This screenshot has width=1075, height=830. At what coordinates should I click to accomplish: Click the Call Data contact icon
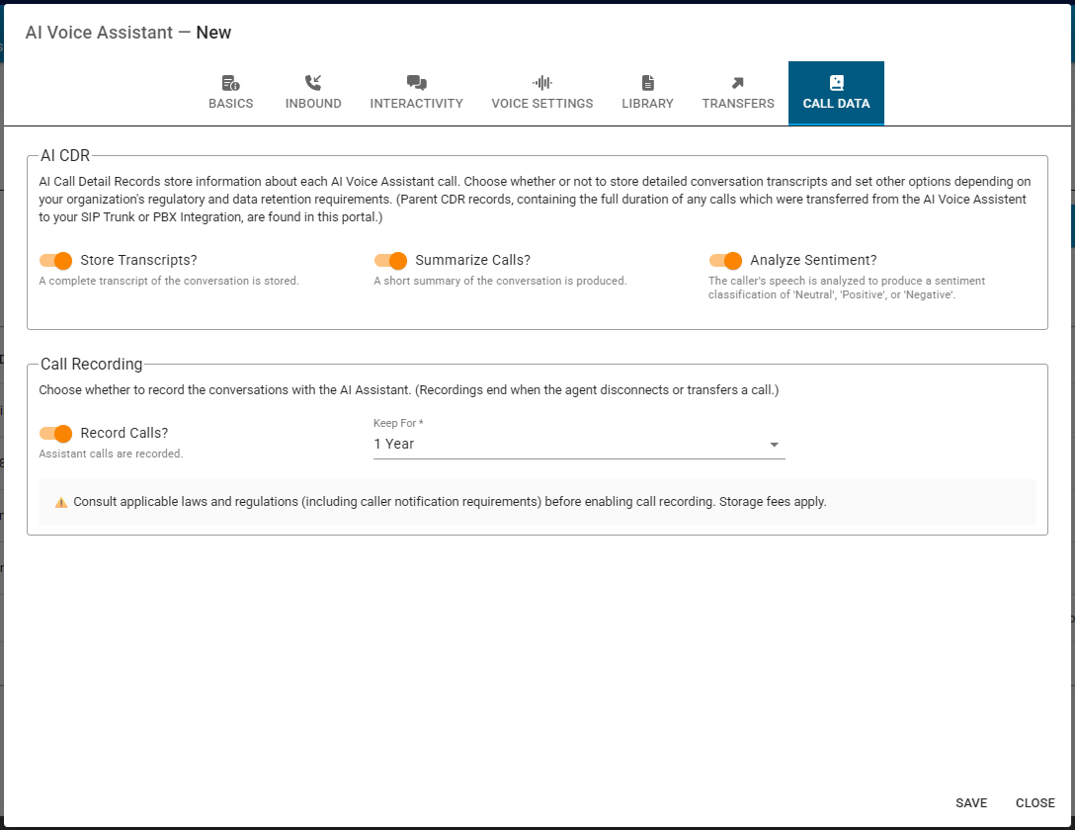[x=836, y=83]
